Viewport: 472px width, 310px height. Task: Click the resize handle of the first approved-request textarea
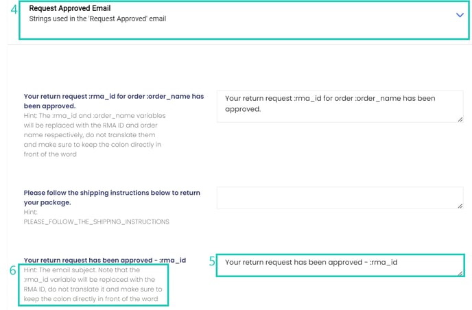point(460,119)
